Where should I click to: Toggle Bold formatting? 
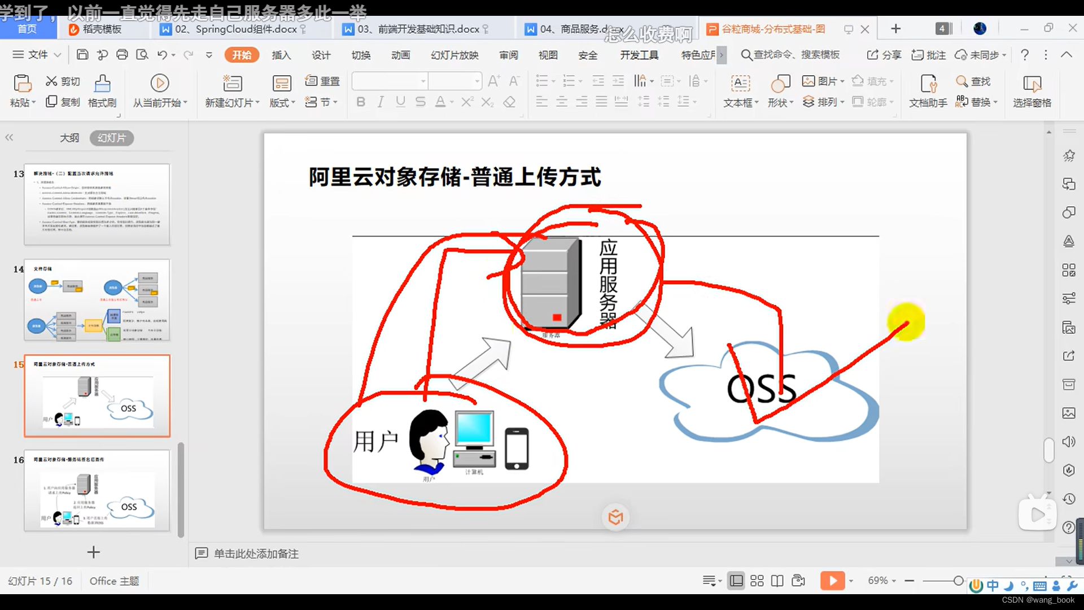pyautogui.click(x=361, y=102)
